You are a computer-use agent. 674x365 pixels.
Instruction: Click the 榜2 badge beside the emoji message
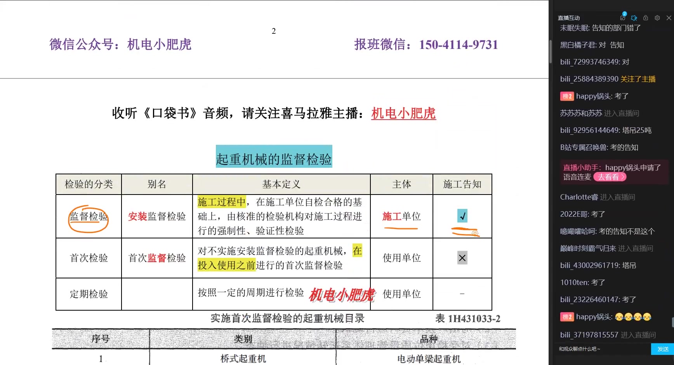coord(566,317)
